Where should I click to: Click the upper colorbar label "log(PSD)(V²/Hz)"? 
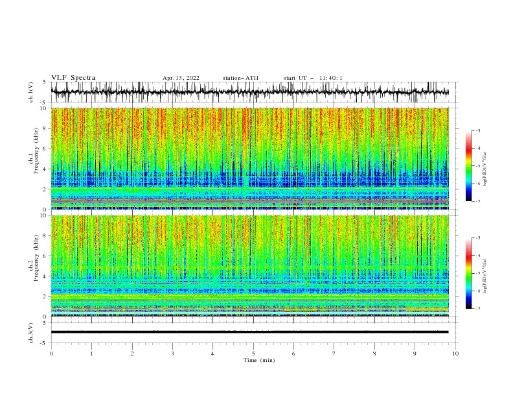[x=484, y=169]
